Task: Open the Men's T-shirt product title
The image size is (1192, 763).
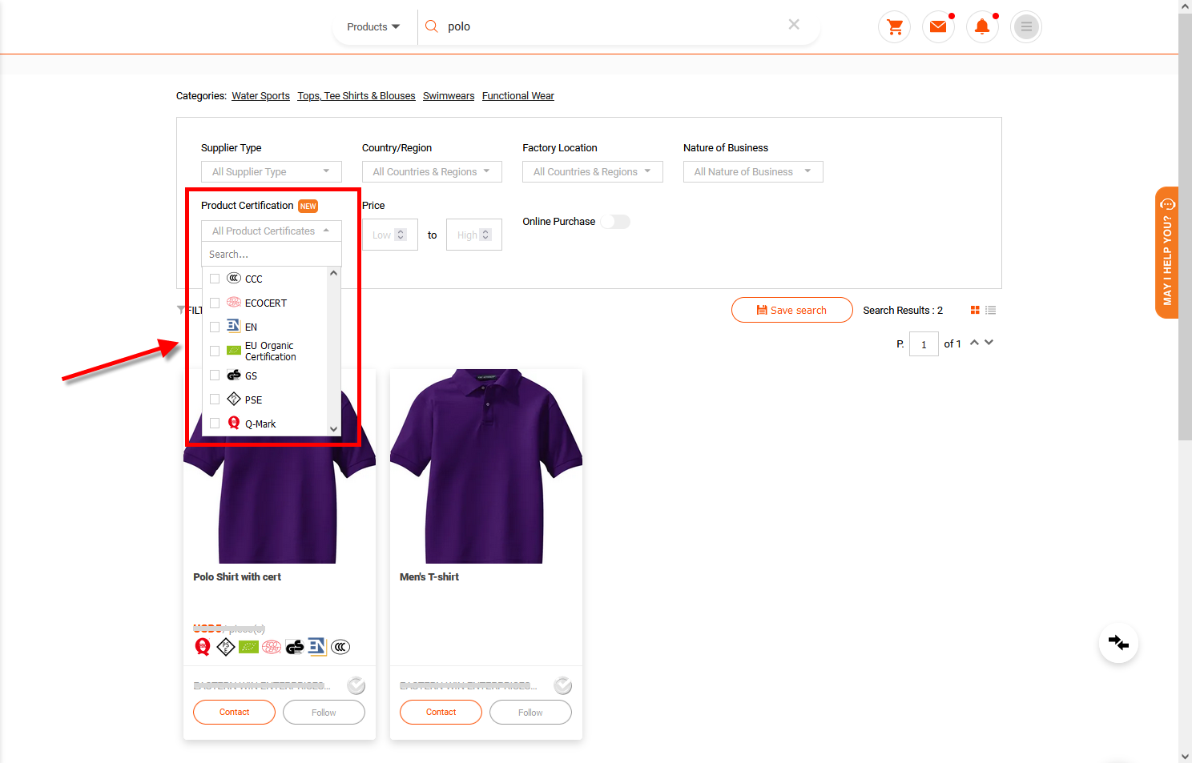Action: [x=429, y=576]
